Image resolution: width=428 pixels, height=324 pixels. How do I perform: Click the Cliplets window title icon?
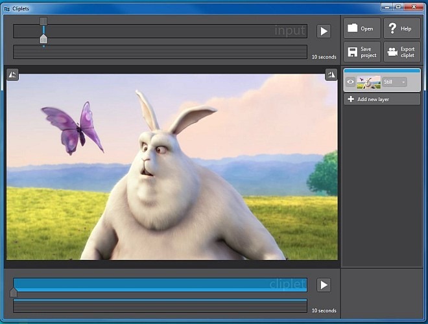pos(7,8)
